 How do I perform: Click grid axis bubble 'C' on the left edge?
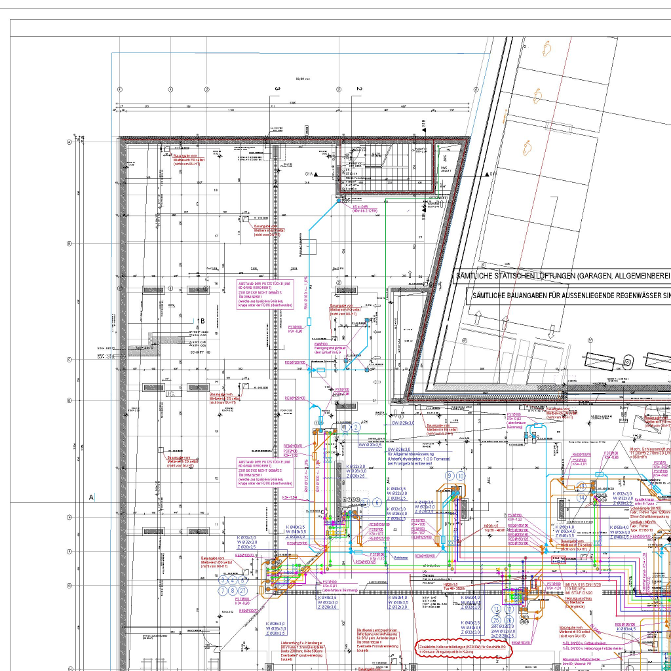(x=69, y=360)
